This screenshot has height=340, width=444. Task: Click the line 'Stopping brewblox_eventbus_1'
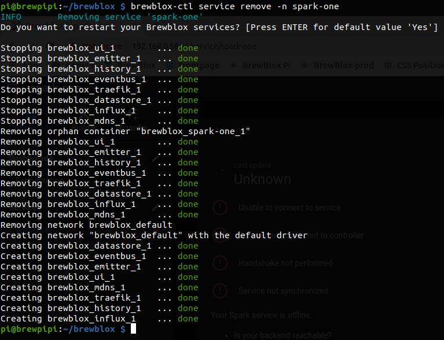(x=100, y=79)
